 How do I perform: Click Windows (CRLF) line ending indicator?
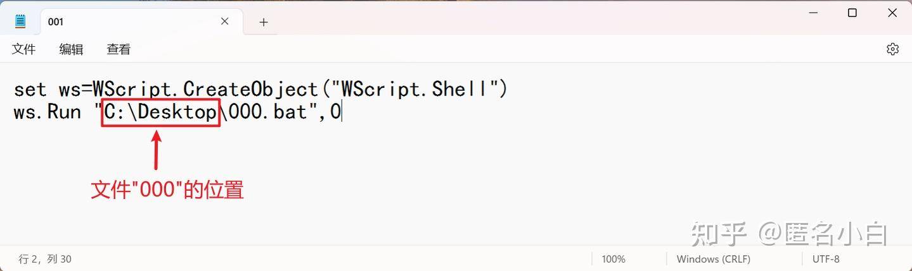[x=713, y=259]
